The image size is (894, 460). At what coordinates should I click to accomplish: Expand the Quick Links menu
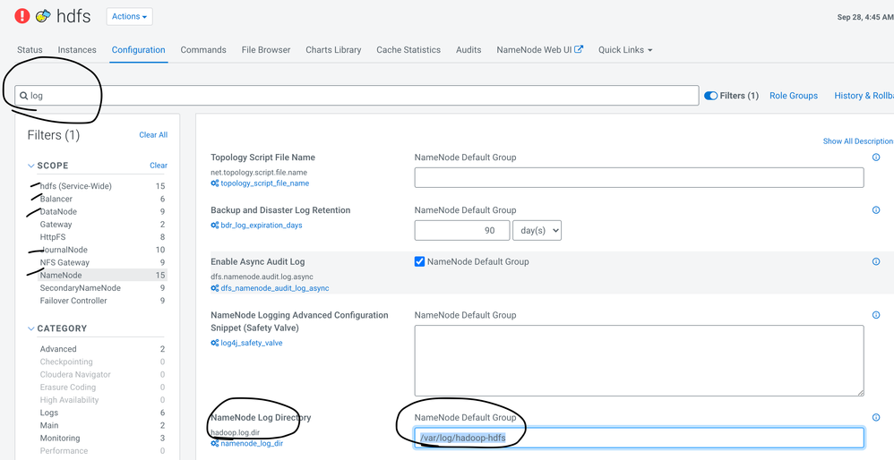click(x=625, y=50)
